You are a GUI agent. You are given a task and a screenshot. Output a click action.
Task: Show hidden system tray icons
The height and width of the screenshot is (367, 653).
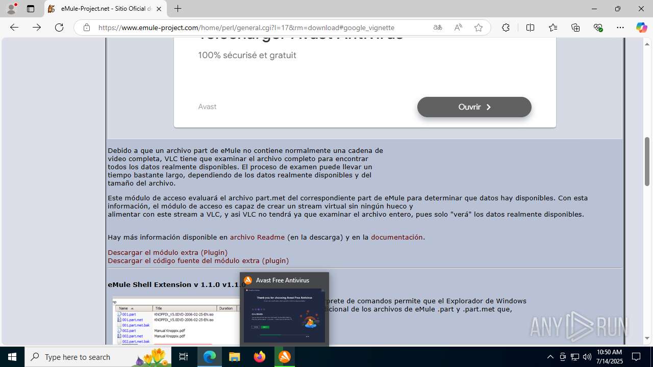550,357
